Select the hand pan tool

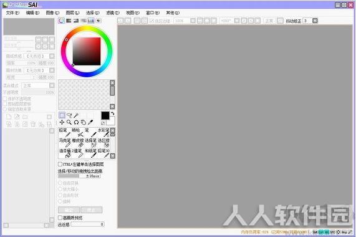84,122
